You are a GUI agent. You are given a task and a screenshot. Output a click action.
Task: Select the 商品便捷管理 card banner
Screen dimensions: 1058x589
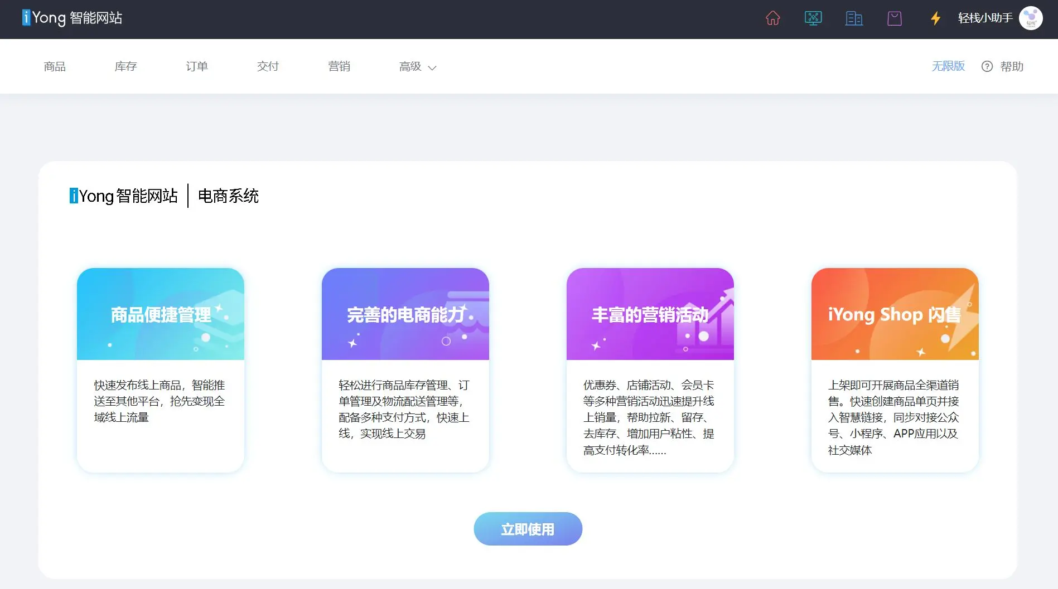(161, 314)
